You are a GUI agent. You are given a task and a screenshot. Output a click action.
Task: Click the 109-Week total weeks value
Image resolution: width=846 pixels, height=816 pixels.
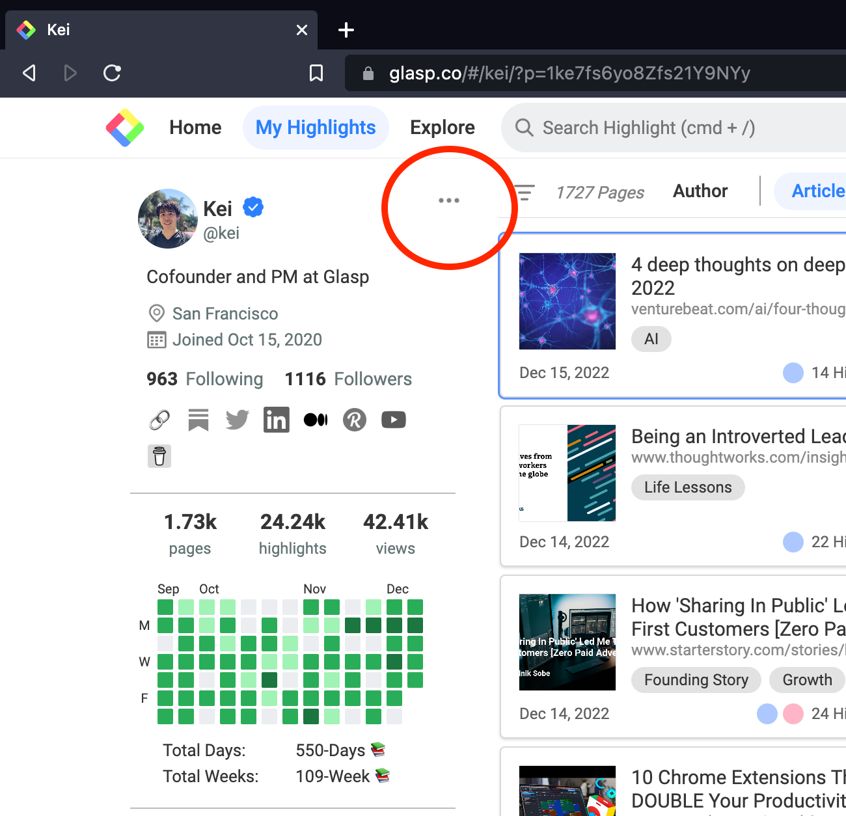click(343, 776)
